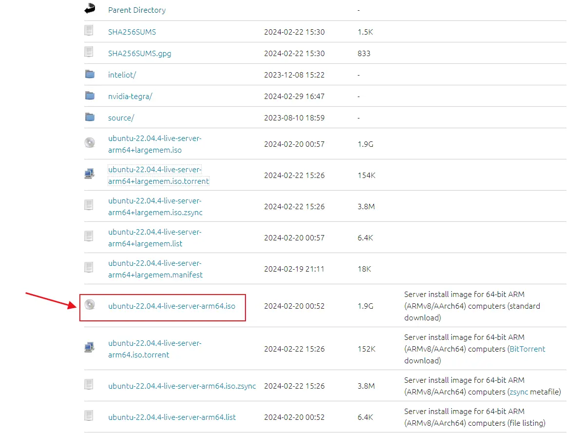
Task: Open the live-server-arm64.list link
Action: click(172, 417)
